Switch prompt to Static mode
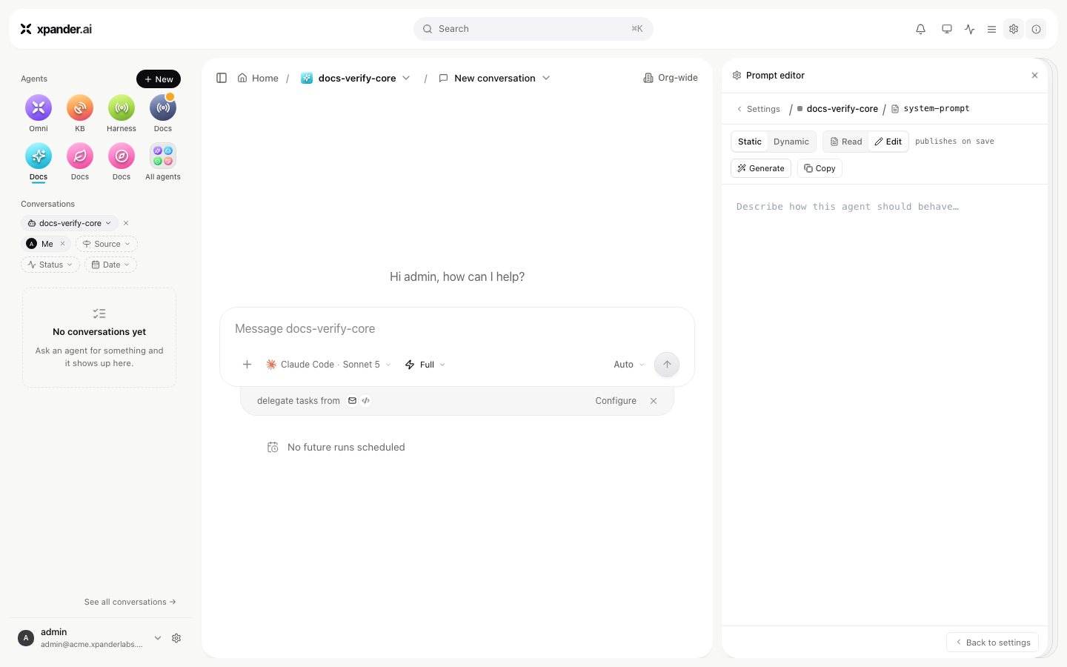This screenshot has width=1067, height=667. [750, 142]
